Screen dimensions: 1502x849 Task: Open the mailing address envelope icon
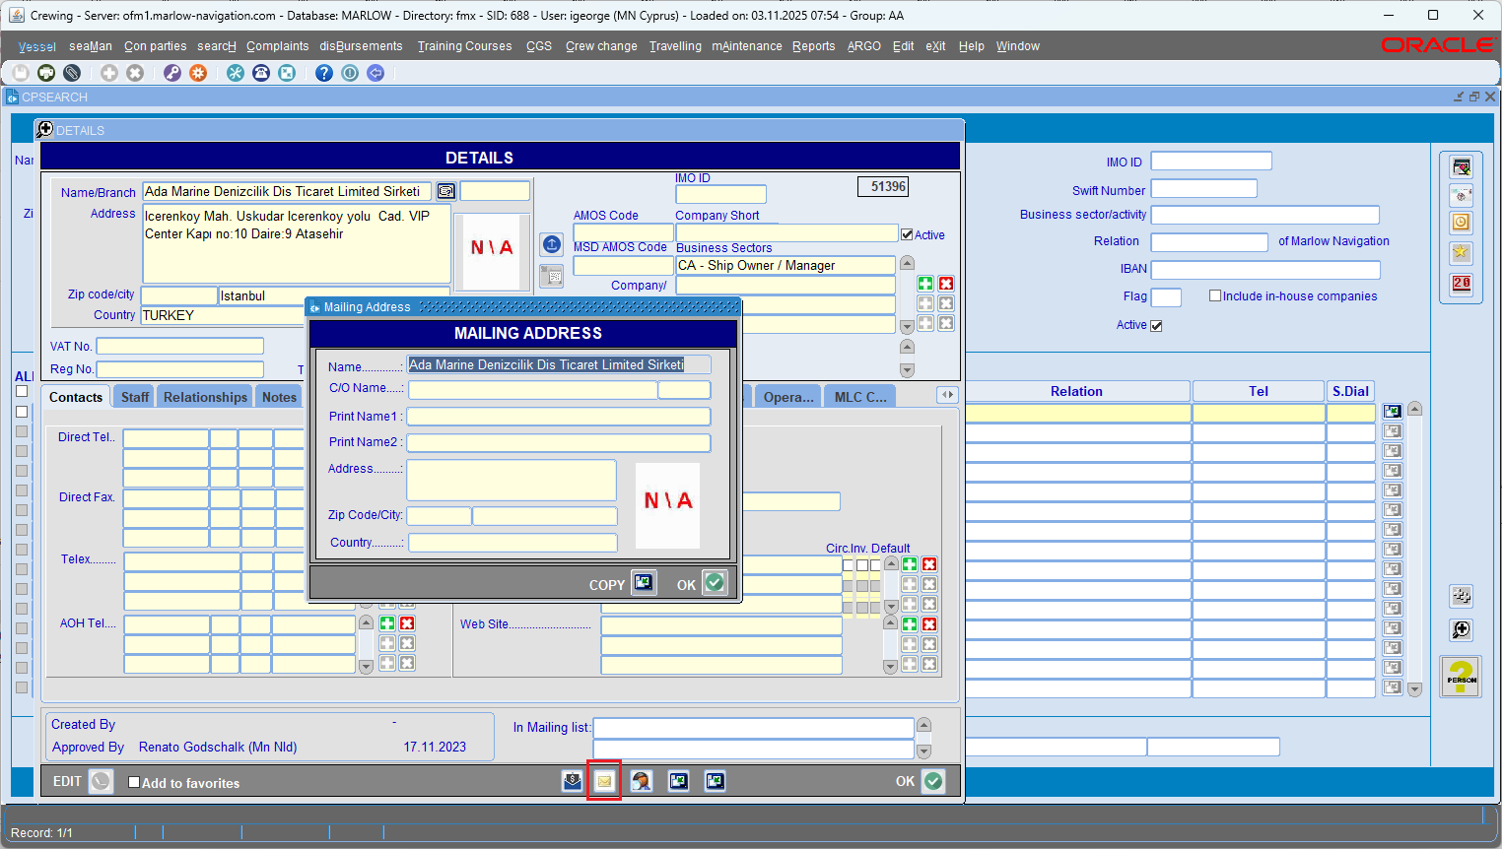coord(604,781)
